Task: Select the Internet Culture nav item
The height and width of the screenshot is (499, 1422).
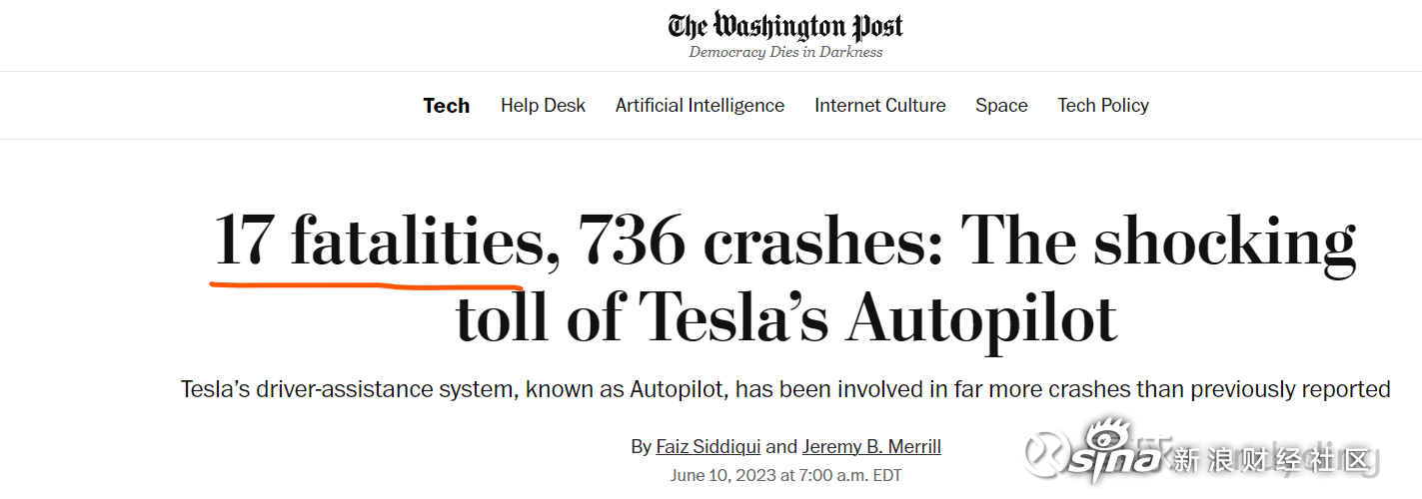Action: (x=879, y=106)
